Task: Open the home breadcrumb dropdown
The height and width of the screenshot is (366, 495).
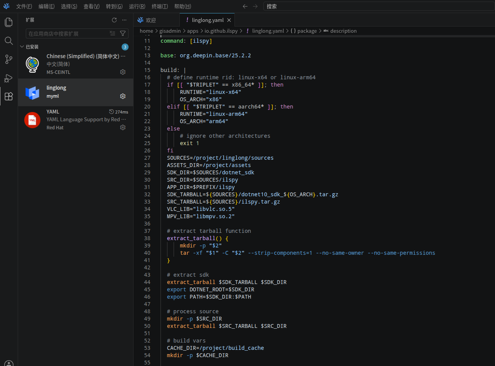Action: [x=146, y=31]
